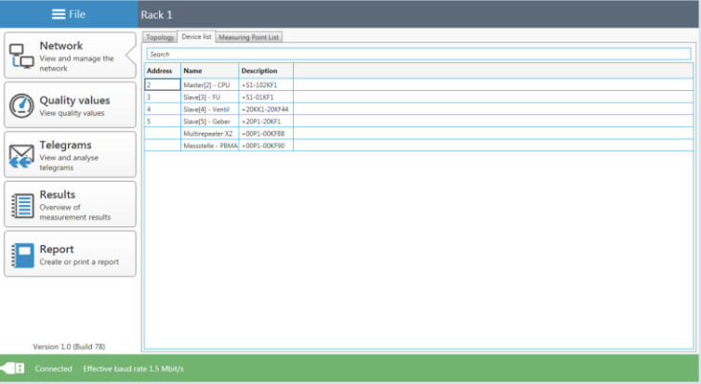Select the Slave[4] - Ventil device
Image resolution: width=701 pixels, height=384 pixels.
click(x=207, y=109)
